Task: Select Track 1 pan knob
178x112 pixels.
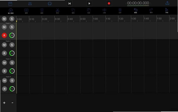Action: [12, 35]
